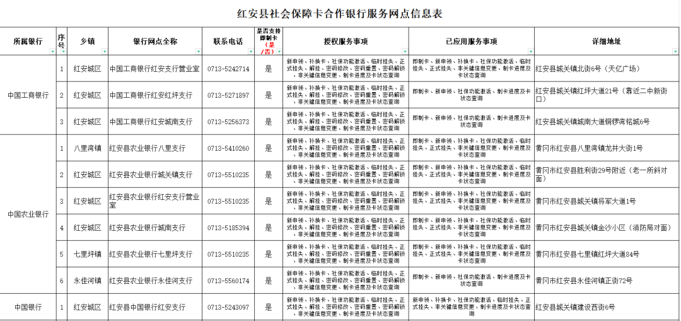Click cell 红安县农业银行七里坪支行

click(x=155, y=254)
